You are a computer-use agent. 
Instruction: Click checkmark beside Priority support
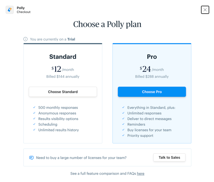click(123, 135)
